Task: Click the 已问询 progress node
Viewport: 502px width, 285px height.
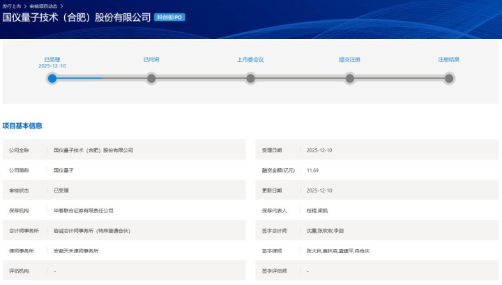Action: pyautogui.click(x=151, y=79)
